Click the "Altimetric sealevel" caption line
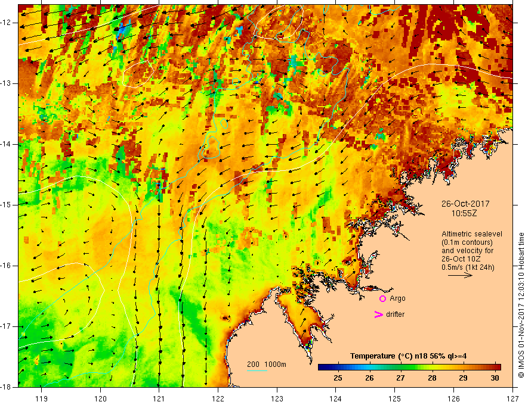Screen dimensions: 525x405 472,234
